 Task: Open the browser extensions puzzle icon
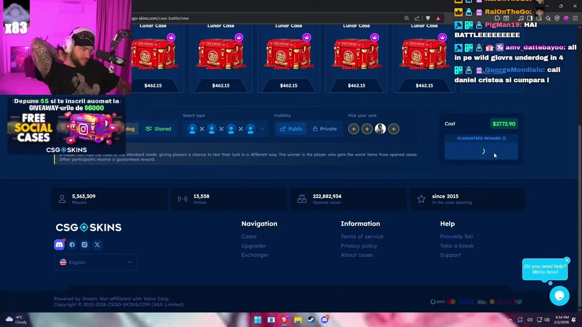tap(497, 18)
